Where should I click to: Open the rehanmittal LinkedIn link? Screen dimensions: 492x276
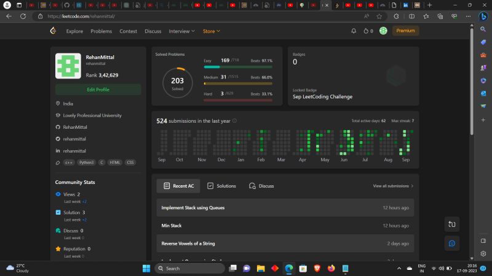coord(74,151)
